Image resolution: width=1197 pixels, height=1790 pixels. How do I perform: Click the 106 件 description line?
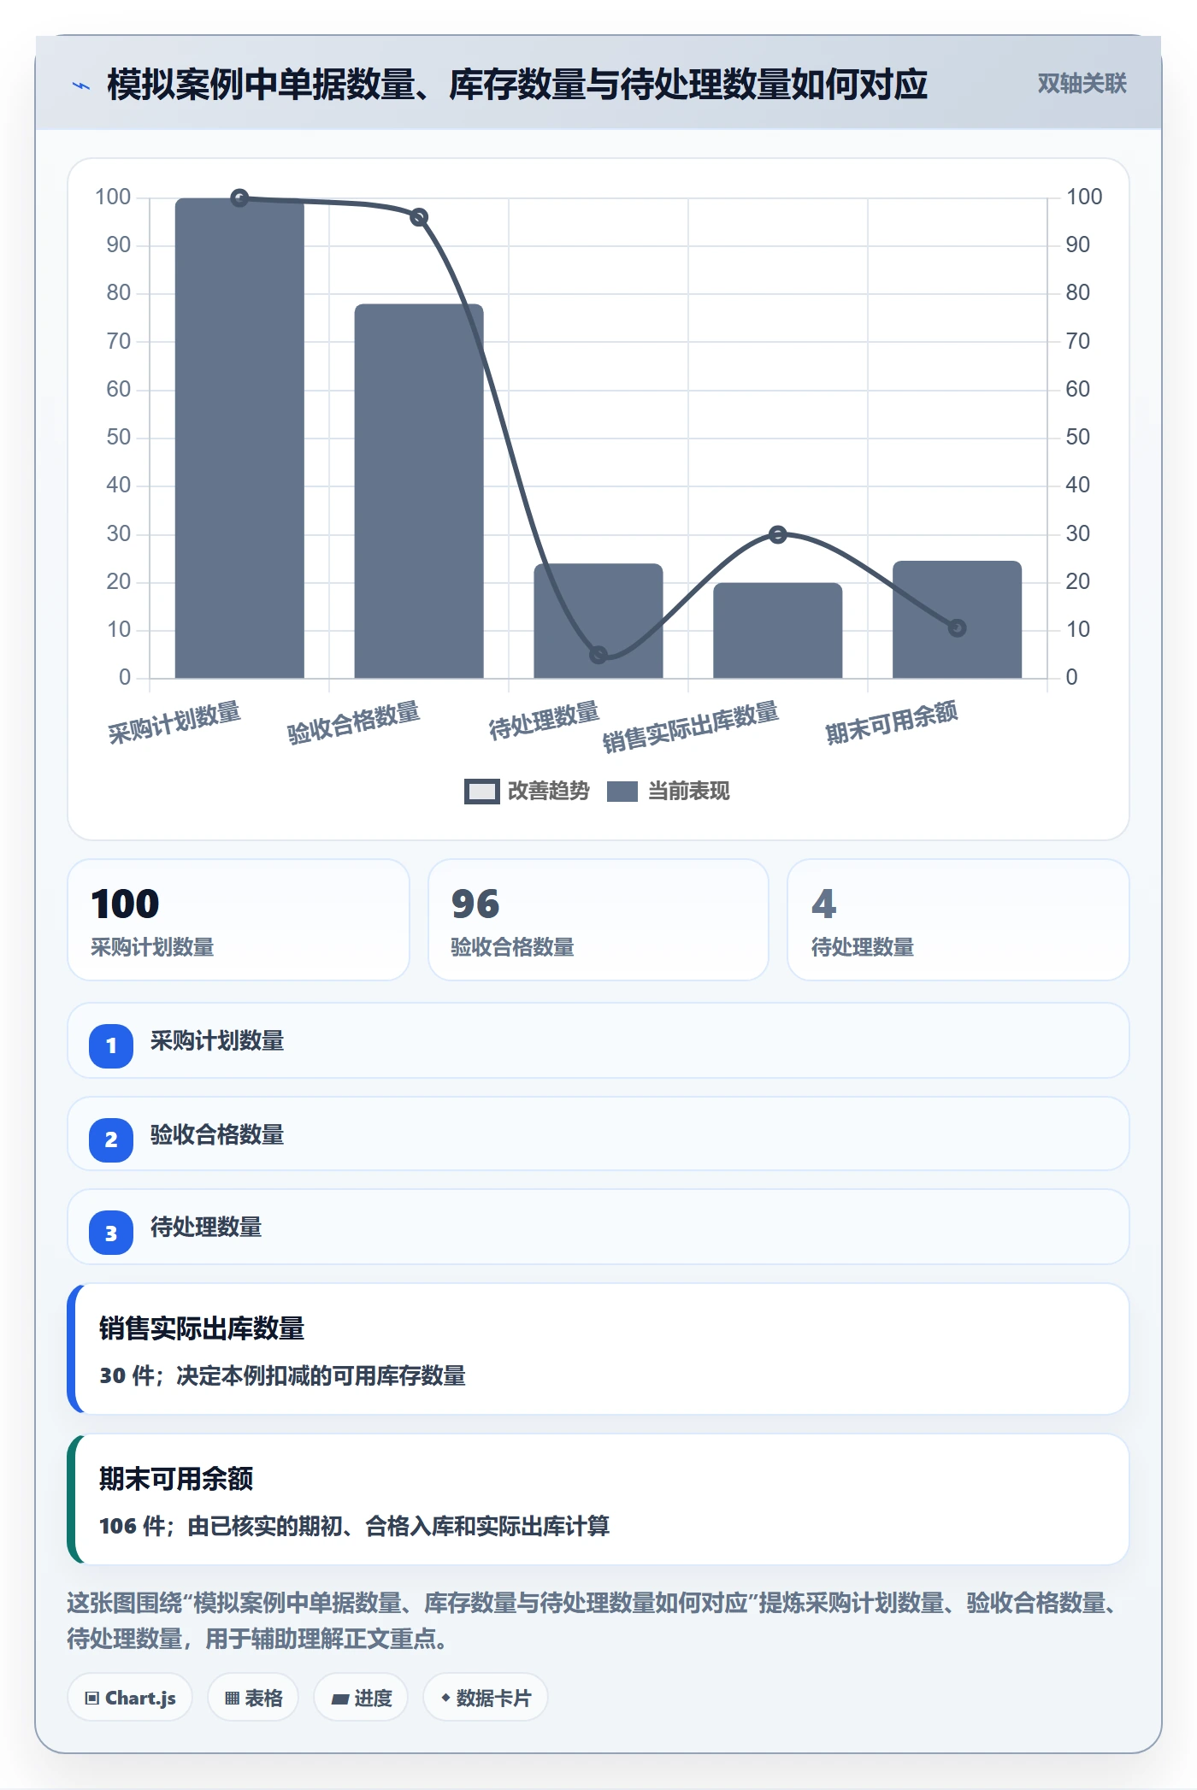click(x=354, y=1526)
